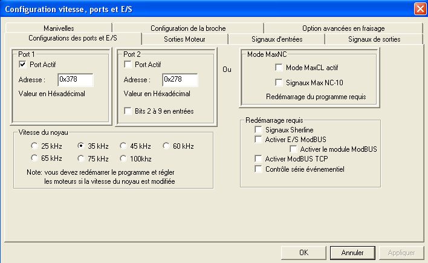Select 65 kHz kernel speed
The height and width of the screenshot is (263, 428).
pos(34,158)
